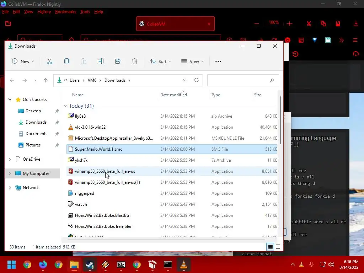
Task: Click the Share icon in Explorer toolbar
Action: click(x=118, y=61)
